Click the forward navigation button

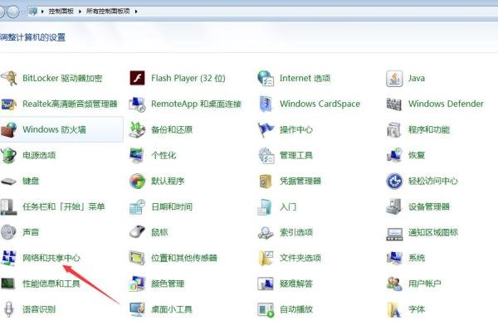14,12
